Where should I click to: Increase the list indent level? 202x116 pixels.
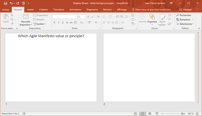[122, 17]
